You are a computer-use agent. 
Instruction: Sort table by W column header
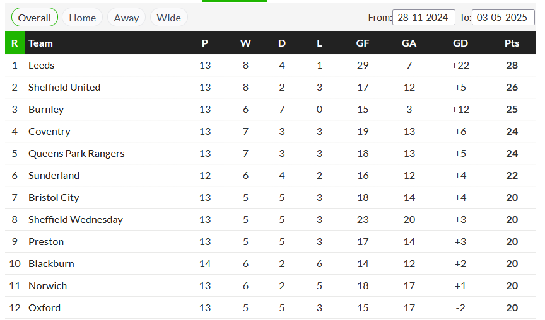tap(245, 43)
